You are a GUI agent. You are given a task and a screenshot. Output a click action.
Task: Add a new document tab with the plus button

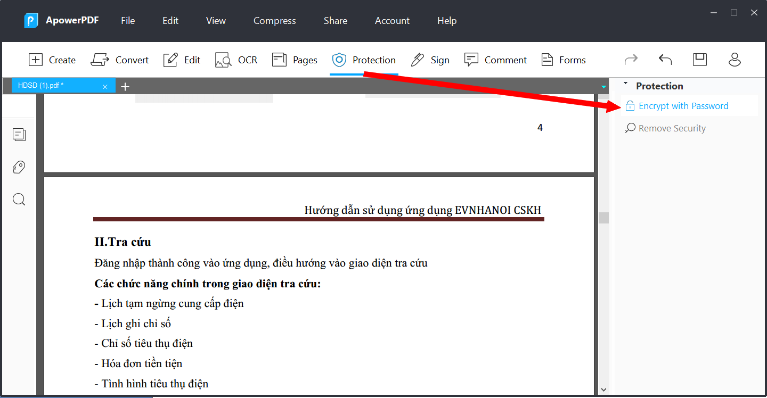pyautogui.click(x=125, y=86)
